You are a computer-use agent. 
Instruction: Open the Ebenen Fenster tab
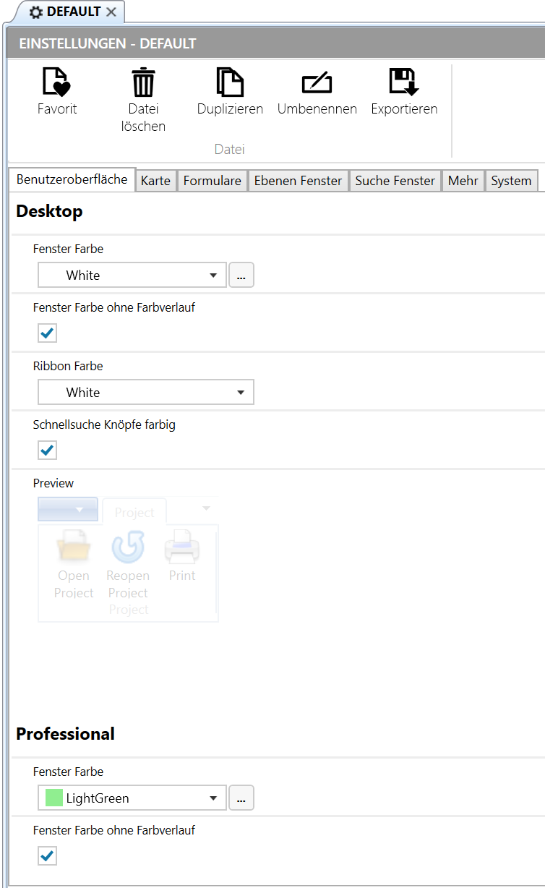coord(298,181)
